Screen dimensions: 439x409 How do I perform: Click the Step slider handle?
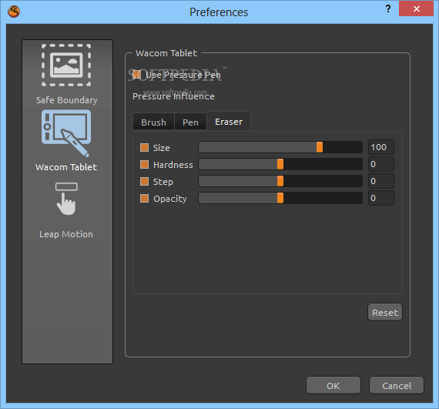point(280,181)
